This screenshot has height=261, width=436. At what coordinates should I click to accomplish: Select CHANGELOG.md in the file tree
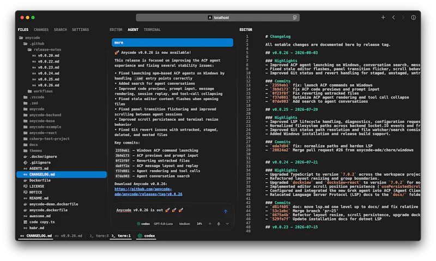62,174
